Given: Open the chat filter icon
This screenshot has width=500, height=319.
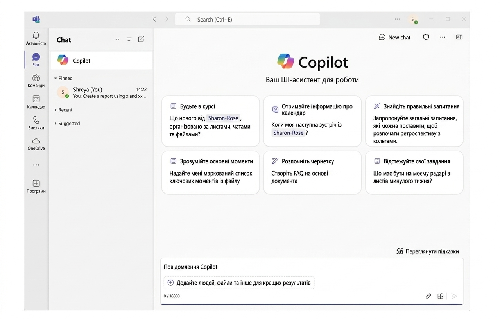Looking at the screenshot, I should click(x=129, y=39).
